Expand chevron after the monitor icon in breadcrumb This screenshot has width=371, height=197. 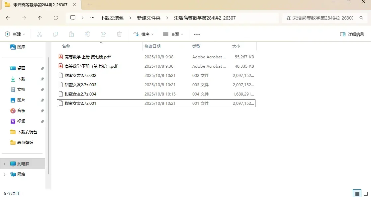tap(83, 18)
